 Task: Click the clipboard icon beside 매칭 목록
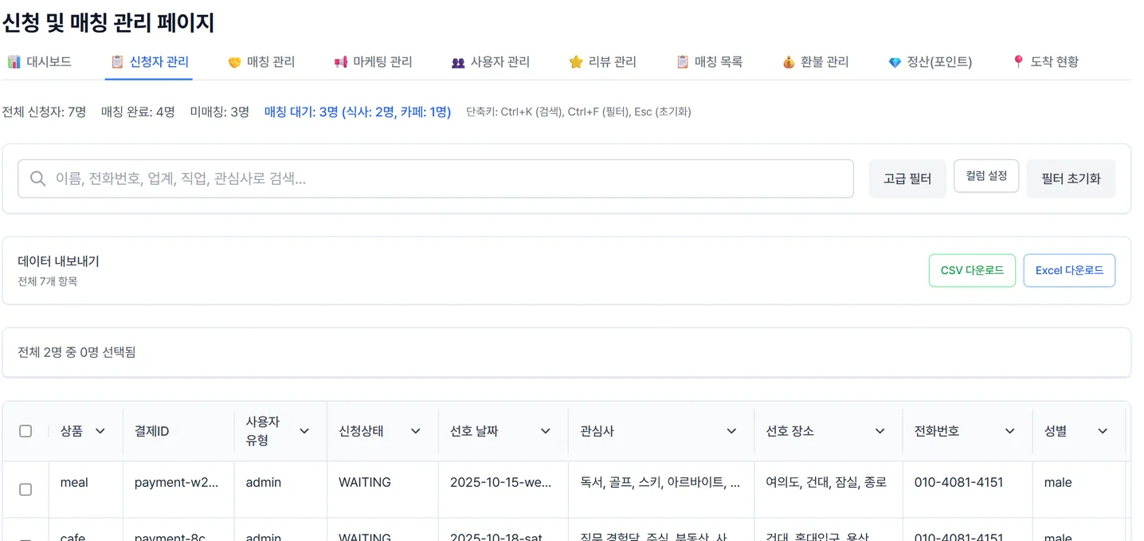pos(681,61)
